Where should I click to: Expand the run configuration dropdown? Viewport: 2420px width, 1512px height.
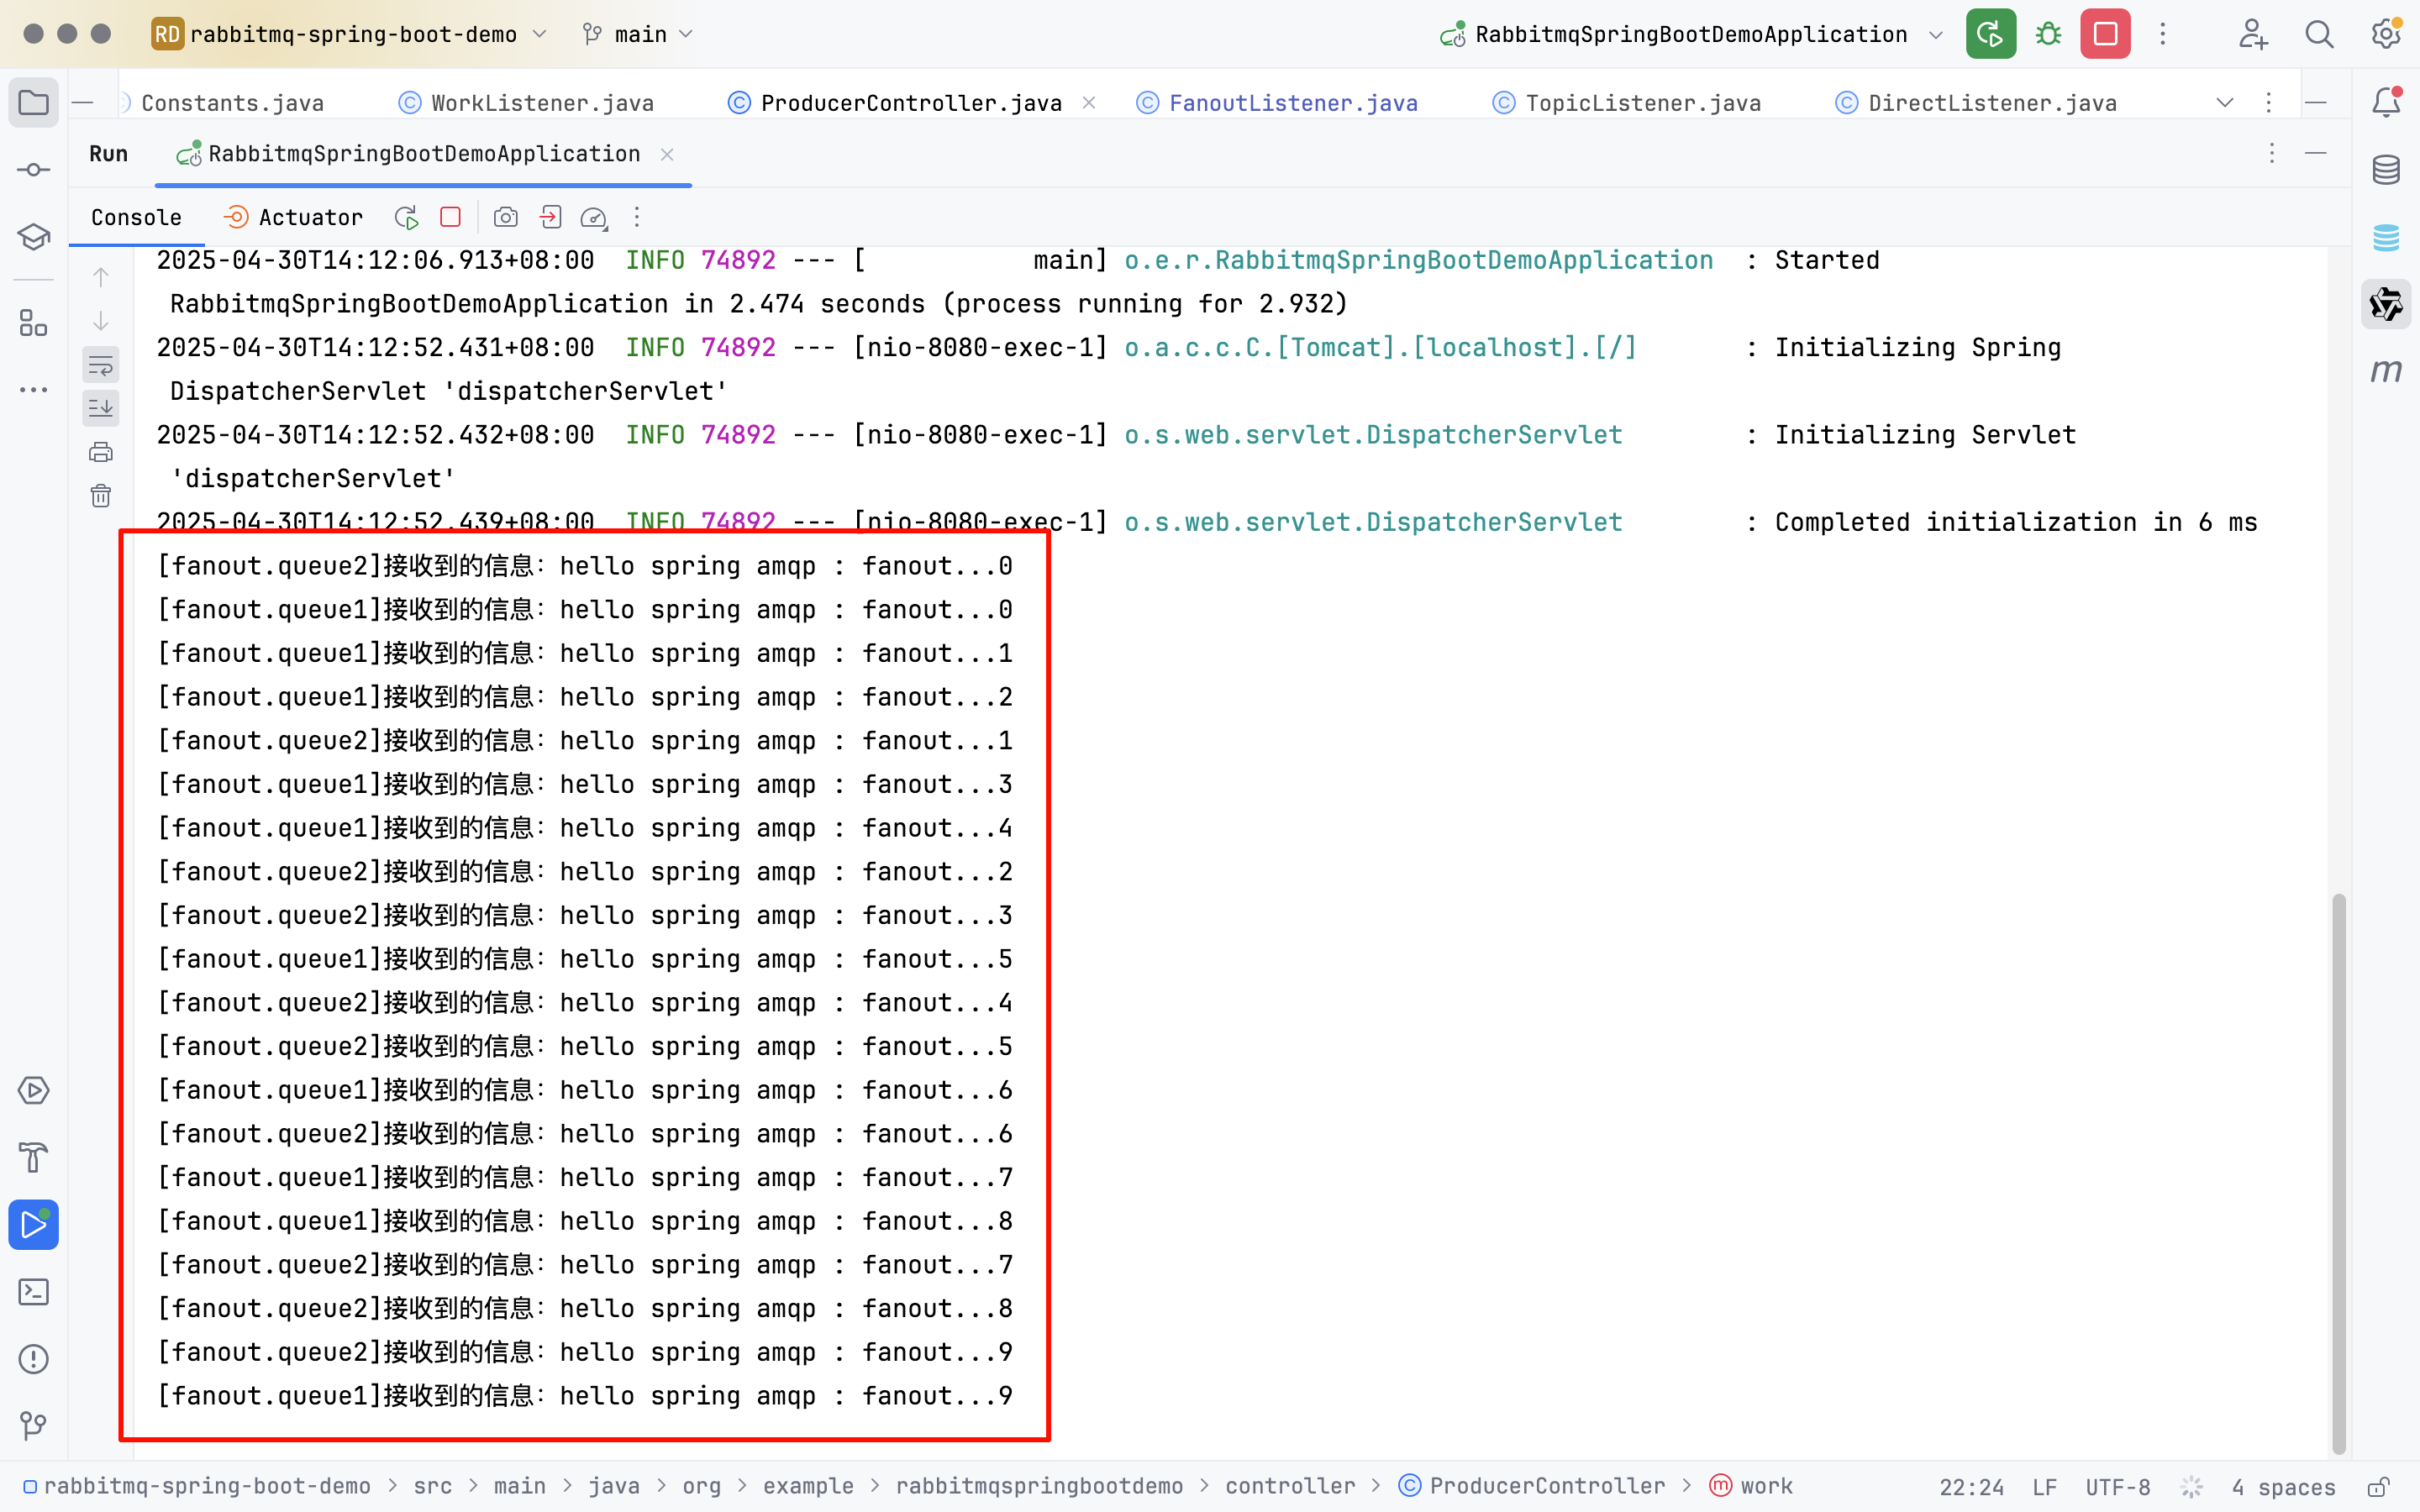pos(1936,34)
